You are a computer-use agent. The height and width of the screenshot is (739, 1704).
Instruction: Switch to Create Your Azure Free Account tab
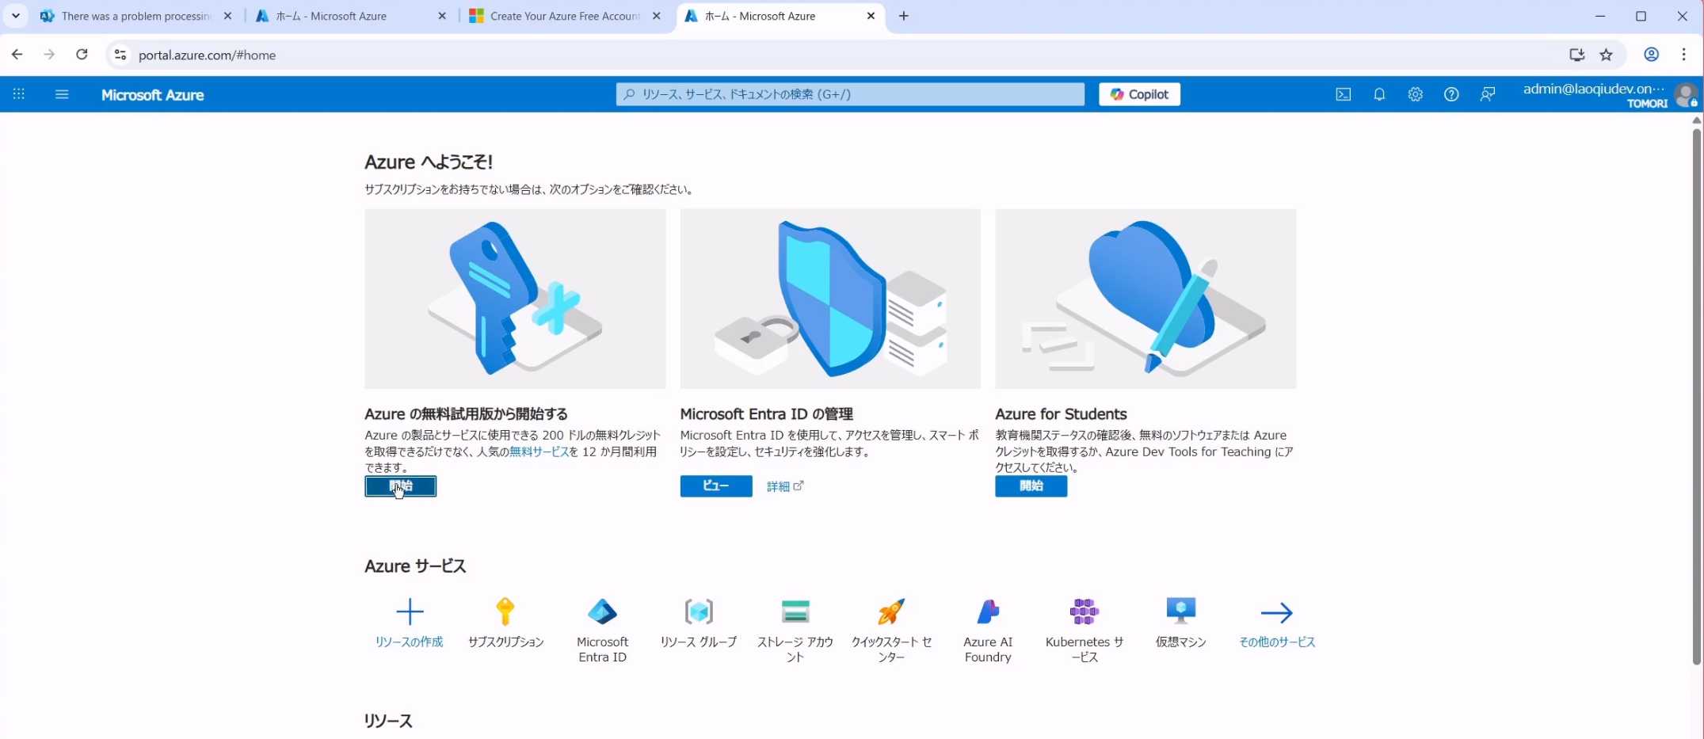(563, 16)
